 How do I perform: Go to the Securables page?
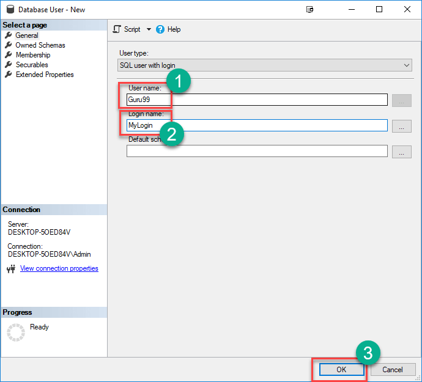32,65
